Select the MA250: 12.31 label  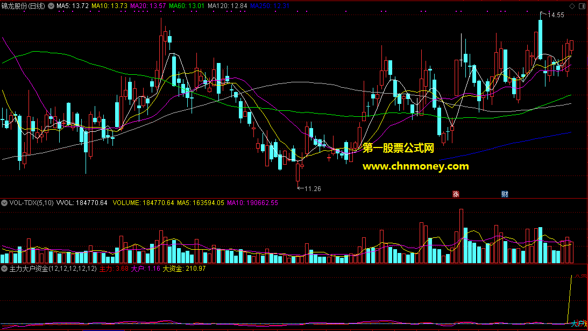[x=270, y=6]
